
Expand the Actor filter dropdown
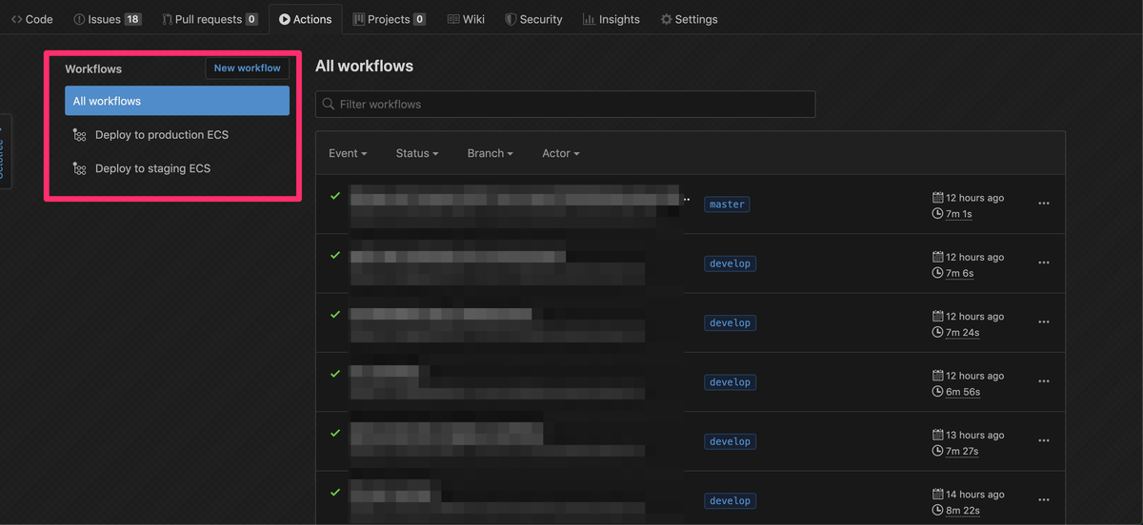[560, 153]
